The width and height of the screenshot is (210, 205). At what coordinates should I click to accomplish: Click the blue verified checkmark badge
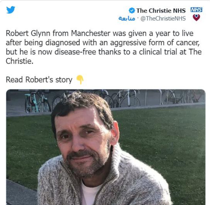pyautogui.click(x=132, y=10)
